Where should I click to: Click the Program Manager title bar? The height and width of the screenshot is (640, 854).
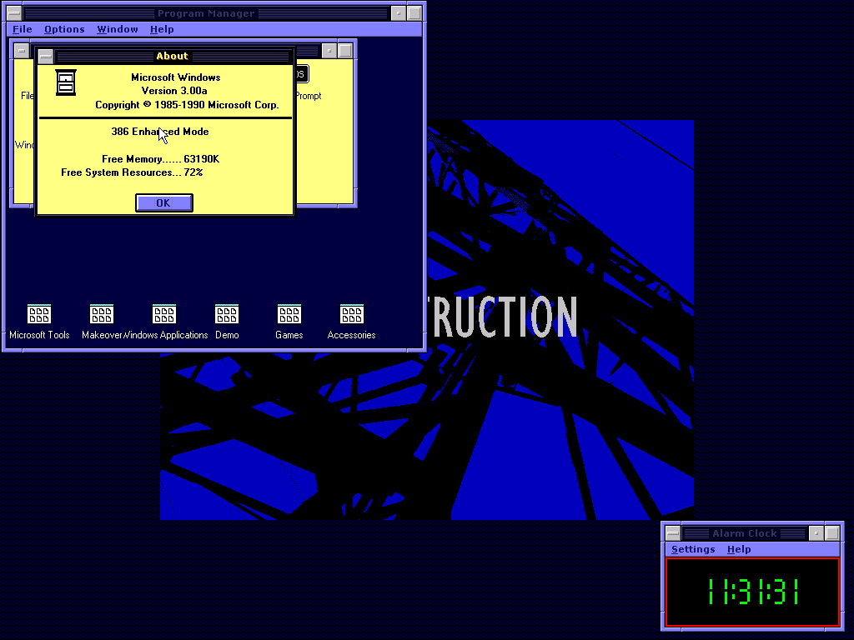207,13
